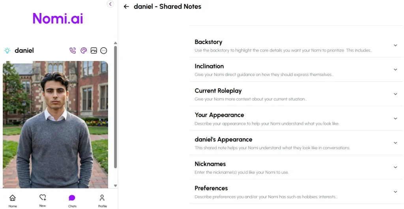
Task: Expand the daniel's Appearance chevron
Action: [x=395, y=143]
